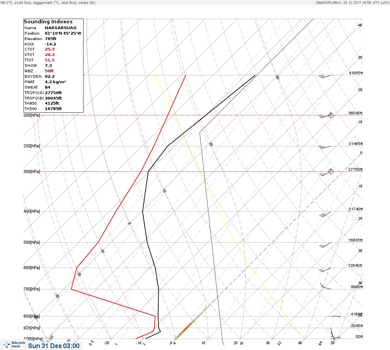Click the 250[hPa] pressure label
The image size is (390, 350).
click(x=31, y=146)
